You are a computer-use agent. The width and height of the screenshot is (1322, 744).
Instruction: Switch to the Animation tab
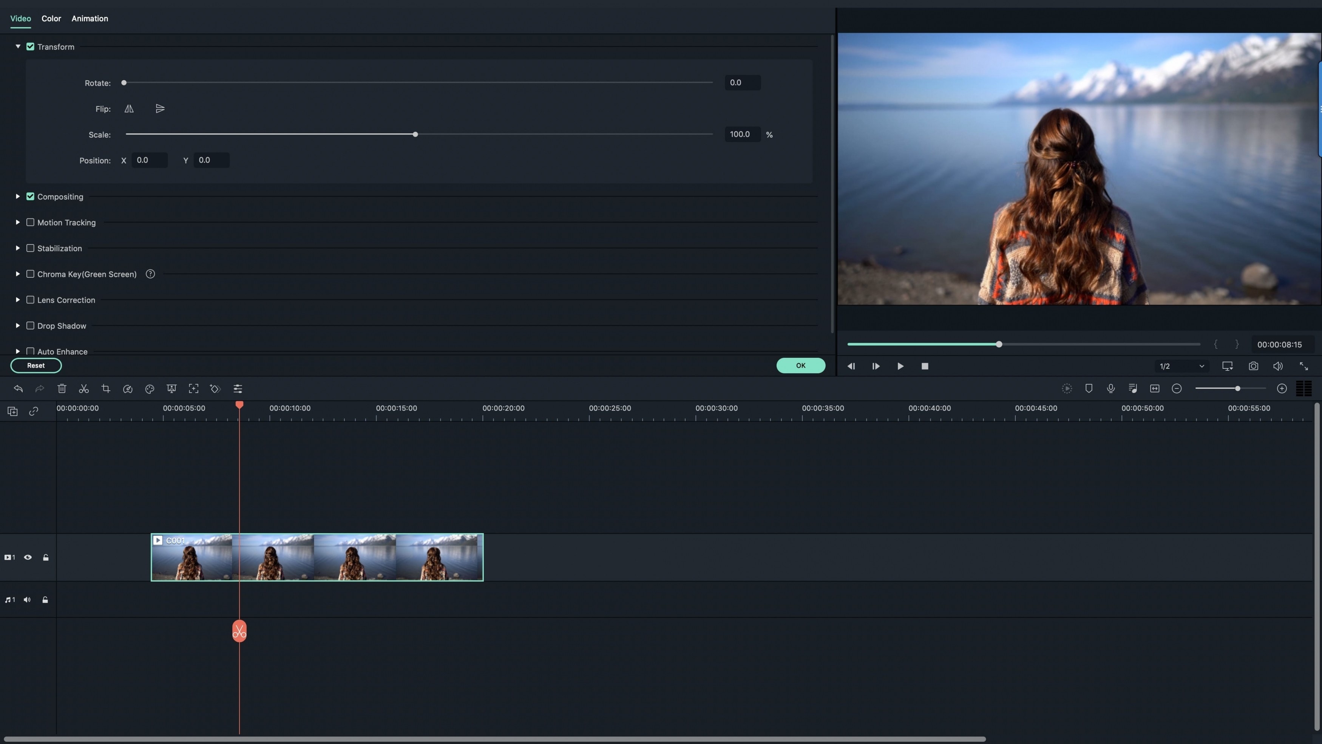[89, 17]
